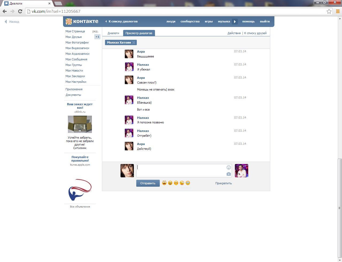This screenshot has height=262, width=342.
Task: Open the Действия dropdown
Action: [234, 33]
